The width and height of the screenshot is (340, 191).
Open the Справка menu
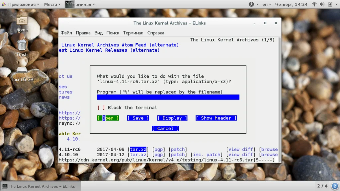[155, 33]
